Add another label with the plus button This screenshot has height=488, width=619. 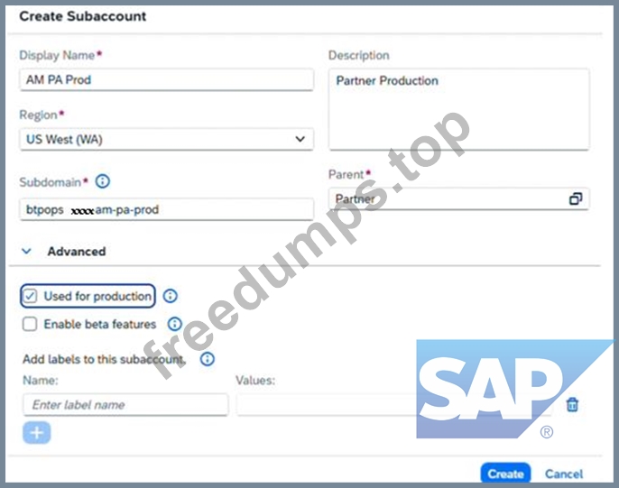point(37,433)
